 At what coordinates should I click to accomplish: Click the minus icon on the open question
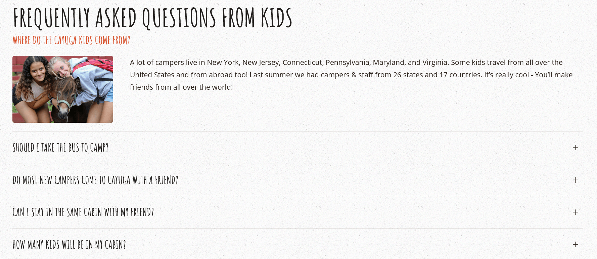click(575, 40)
